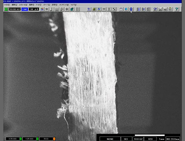Open the last menu bar item (Help)
Image resolution: width=185 pixels, height=141 pixels.
click(x=74, y=5)
